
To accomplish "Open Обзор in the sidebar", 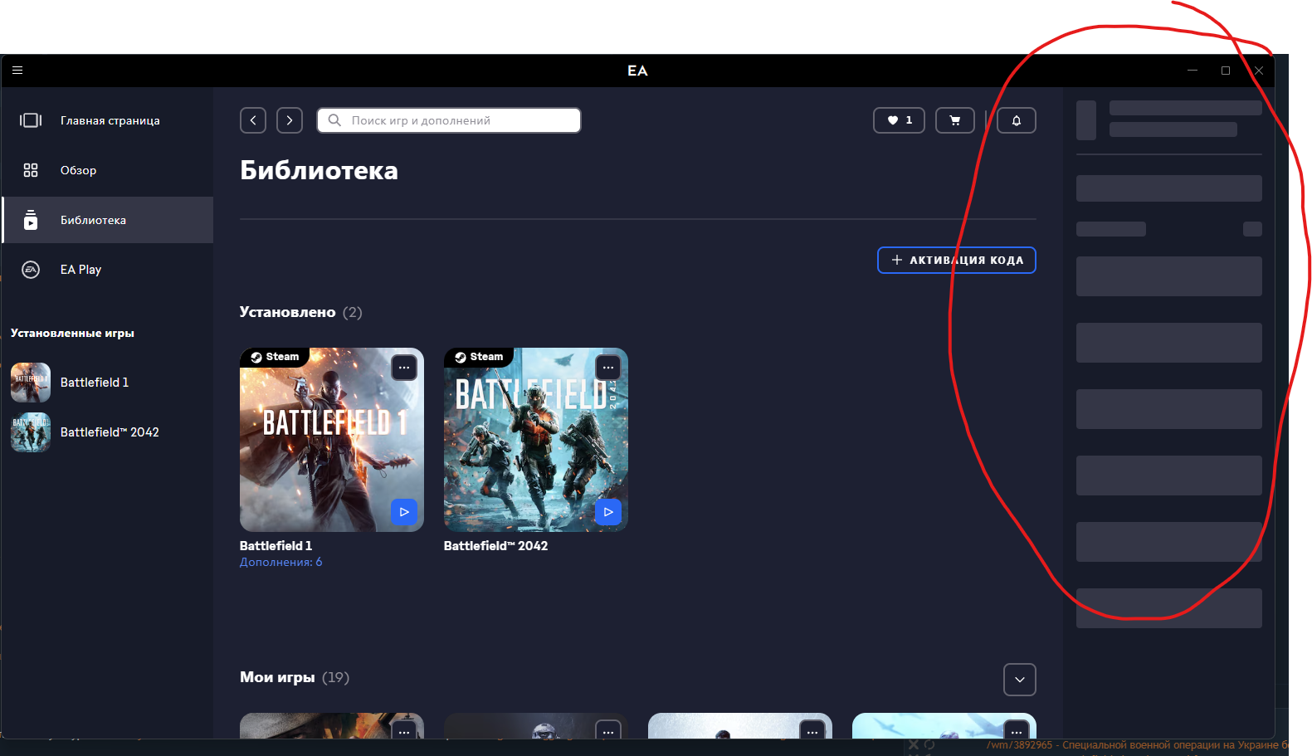I will pos(78,170).
